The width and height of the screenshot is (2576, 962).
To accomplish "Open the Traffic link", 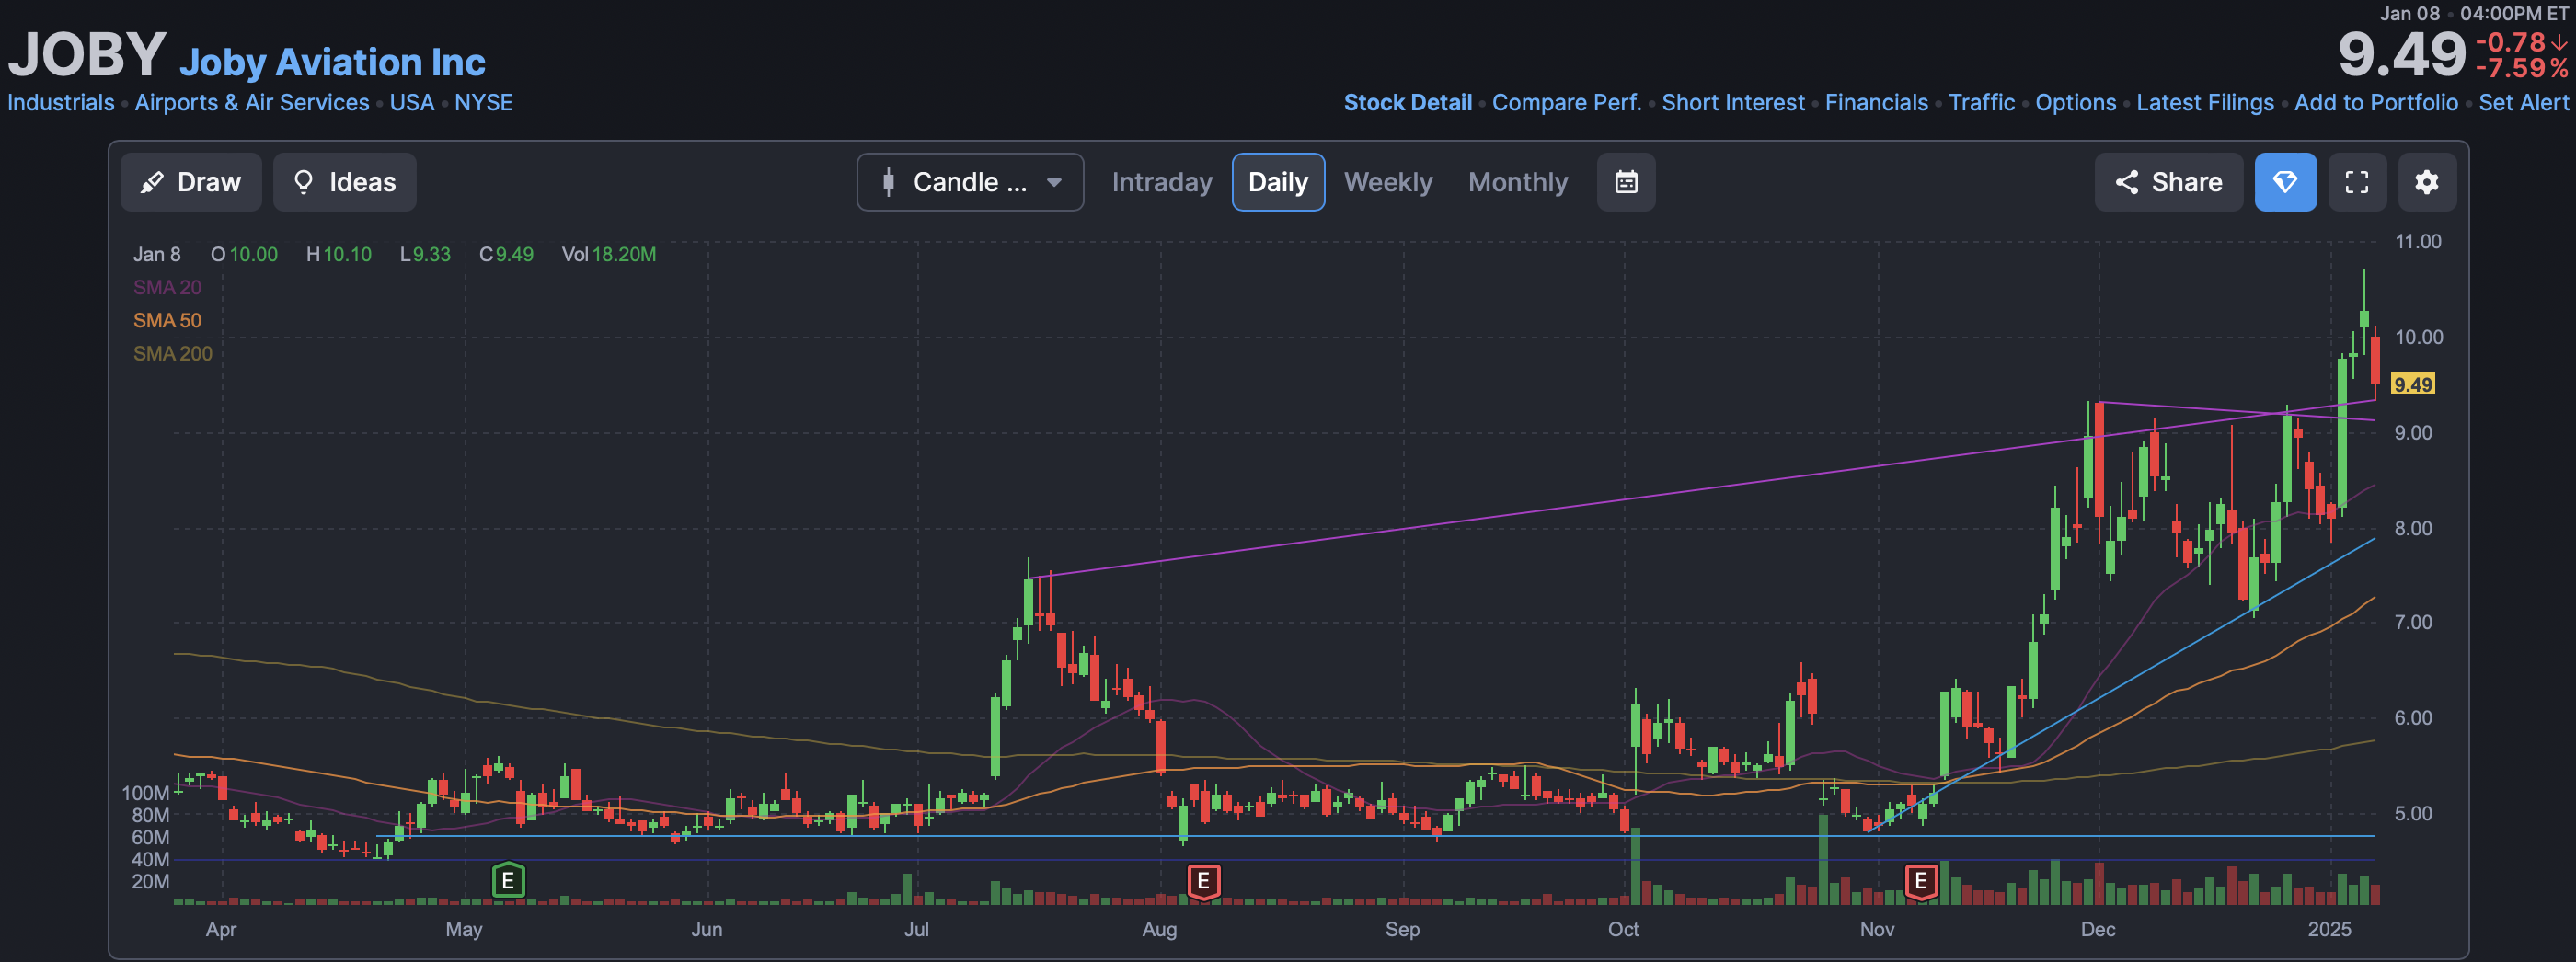I will [1981, 102].
